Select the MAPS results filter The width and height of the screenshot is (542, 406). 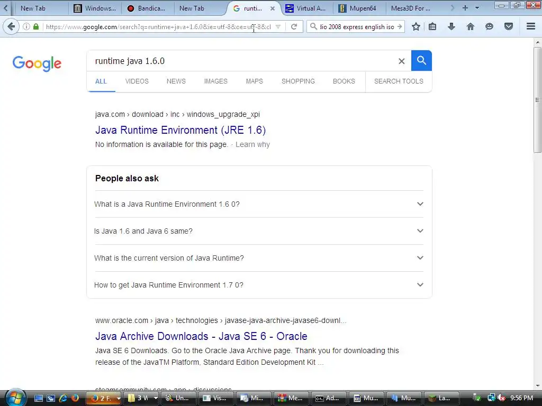(x=255, y=81)
